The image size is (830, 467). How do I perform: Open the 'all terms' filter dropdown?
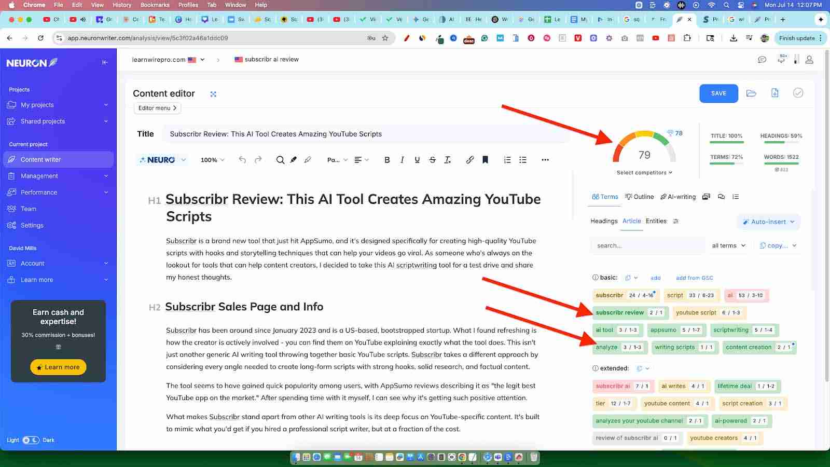coord(728,245)
